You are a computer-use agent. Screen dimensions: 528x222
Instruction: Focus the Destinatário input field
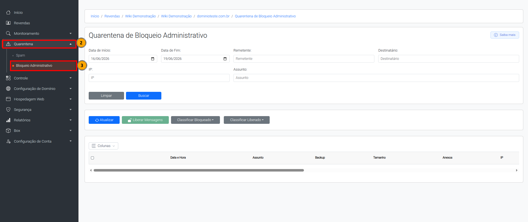[x=449, y=59]
